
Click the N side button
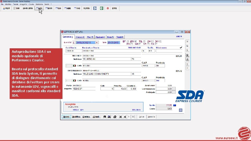click(187, 42)
